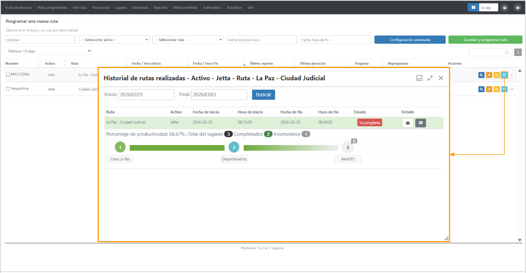The width and height of the screenshot is (526, 273).
Task: Open the speedometer detail icon for the route
Action: [408, 123]
